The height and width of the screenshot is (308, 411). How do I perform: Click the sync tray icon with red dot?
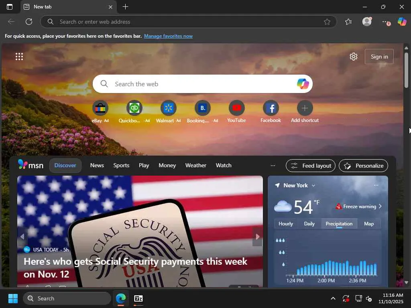click(x=346, y=298)
